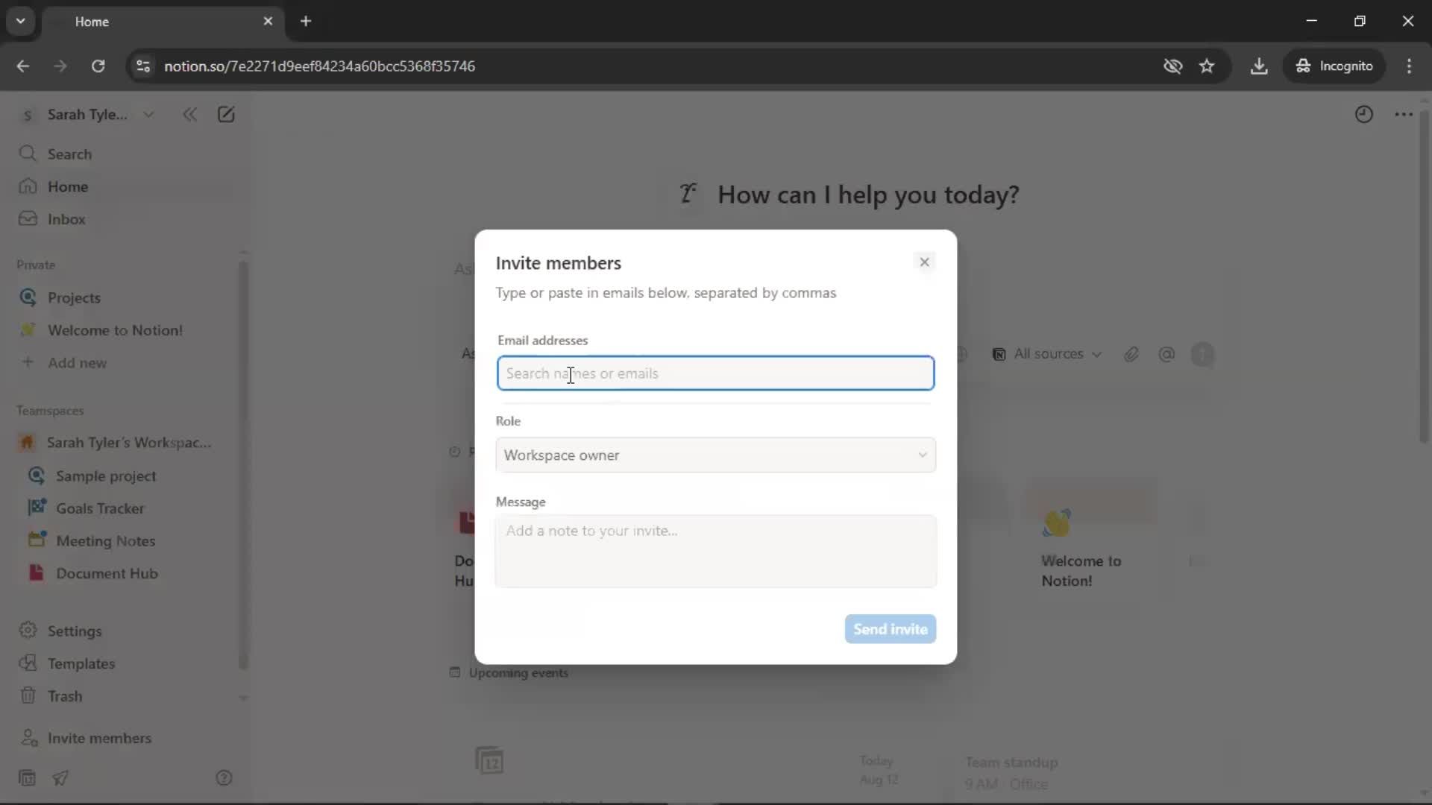Image resolution: width=1432 pixels, height=805 pixels.
Task: Click the attach file paperclip icon
Action: 1131,354
